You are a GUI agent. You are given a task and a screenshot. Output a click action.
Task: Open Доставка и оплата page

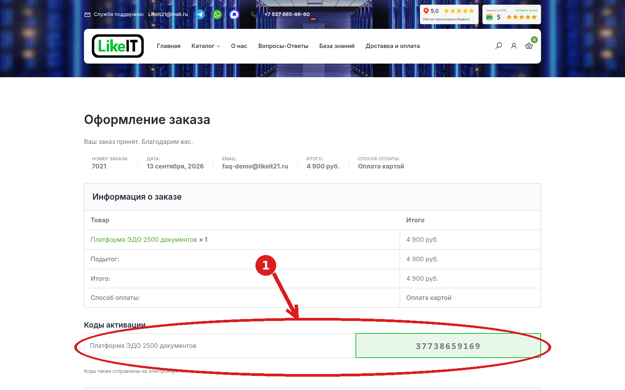coord(393,46)
